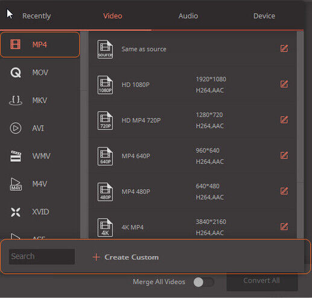312x298 pixels.
Task: Choose the Same as source label
Action: 144,49
